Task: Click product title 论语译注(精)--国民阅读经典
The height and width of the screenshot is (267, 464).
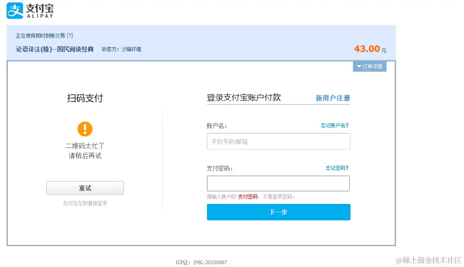Action: click(x=55, y=49)
